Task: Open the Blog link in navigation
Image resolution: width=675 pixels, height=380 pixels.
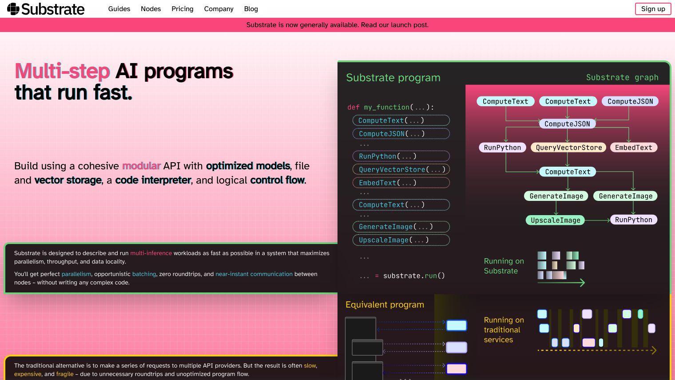Action: (x=251, y=9)
